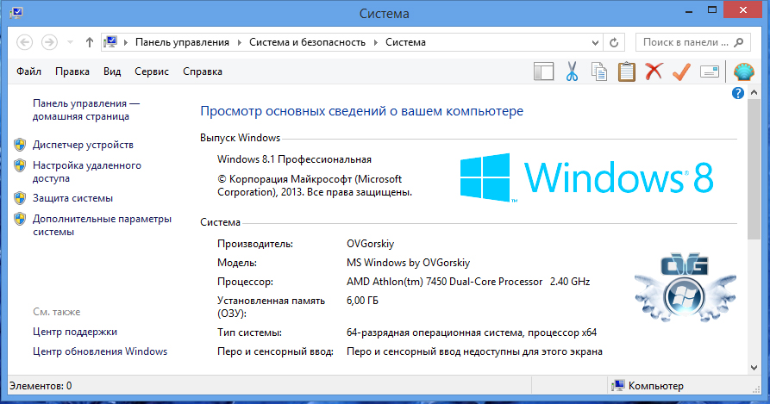Click scrollbar up arrow

tap(754, 93)
